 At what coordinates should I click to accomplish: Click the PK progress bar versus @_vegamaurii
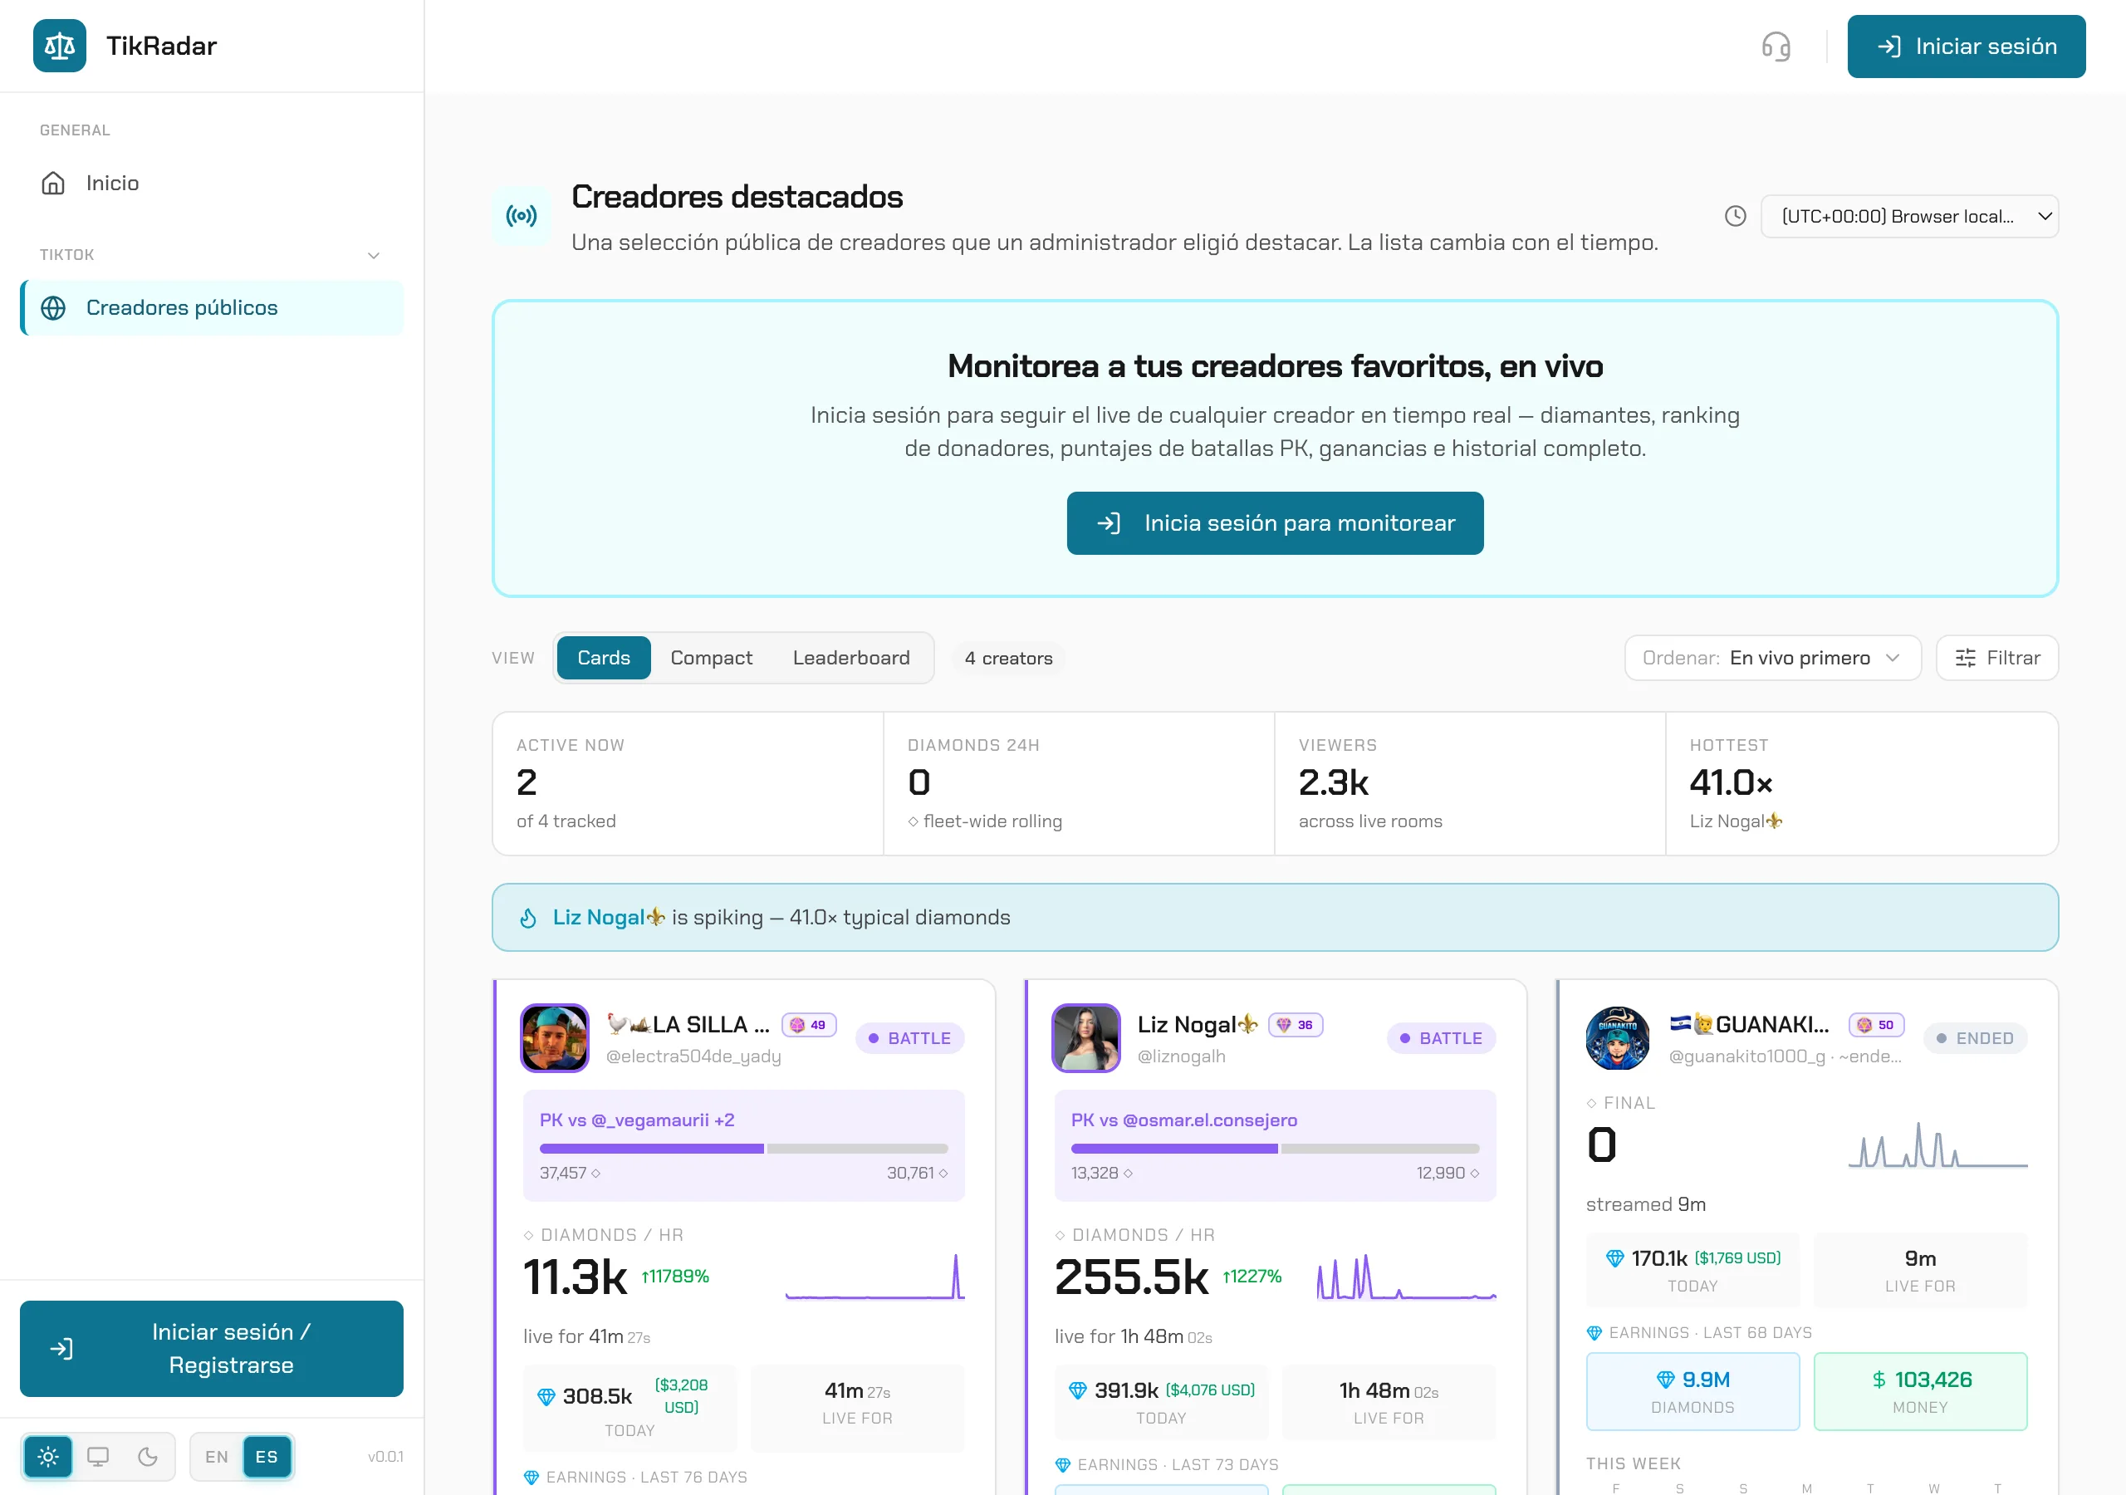[x=743, y=1149]
